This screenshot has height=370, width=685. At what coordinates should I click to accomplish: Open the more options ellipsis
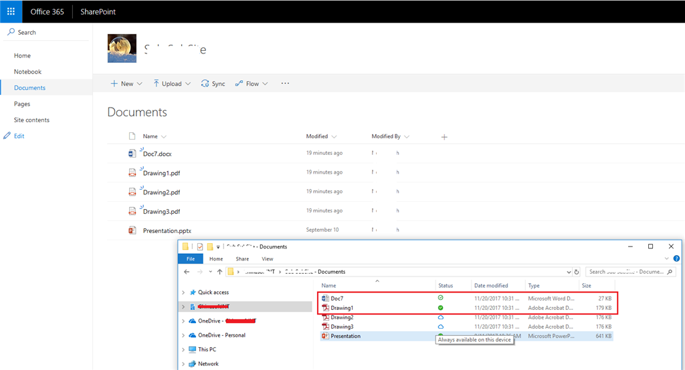tap(285, 83)
